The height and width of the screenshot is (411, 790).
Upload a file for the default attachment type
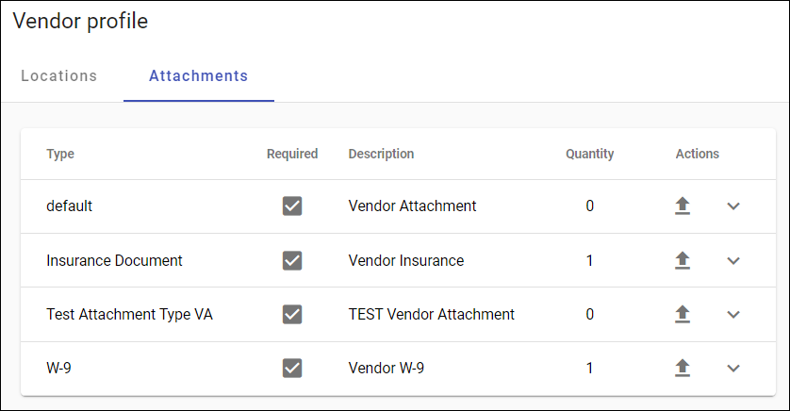[x=683, y=206]
